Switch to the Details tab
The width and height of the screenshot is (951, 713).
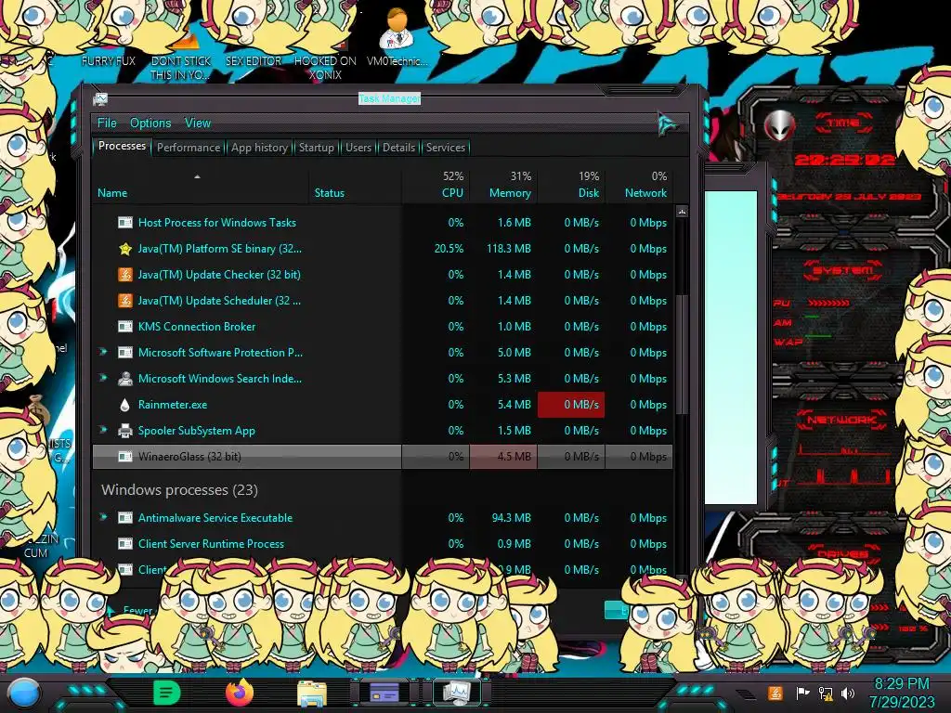(x=398, y=148)
